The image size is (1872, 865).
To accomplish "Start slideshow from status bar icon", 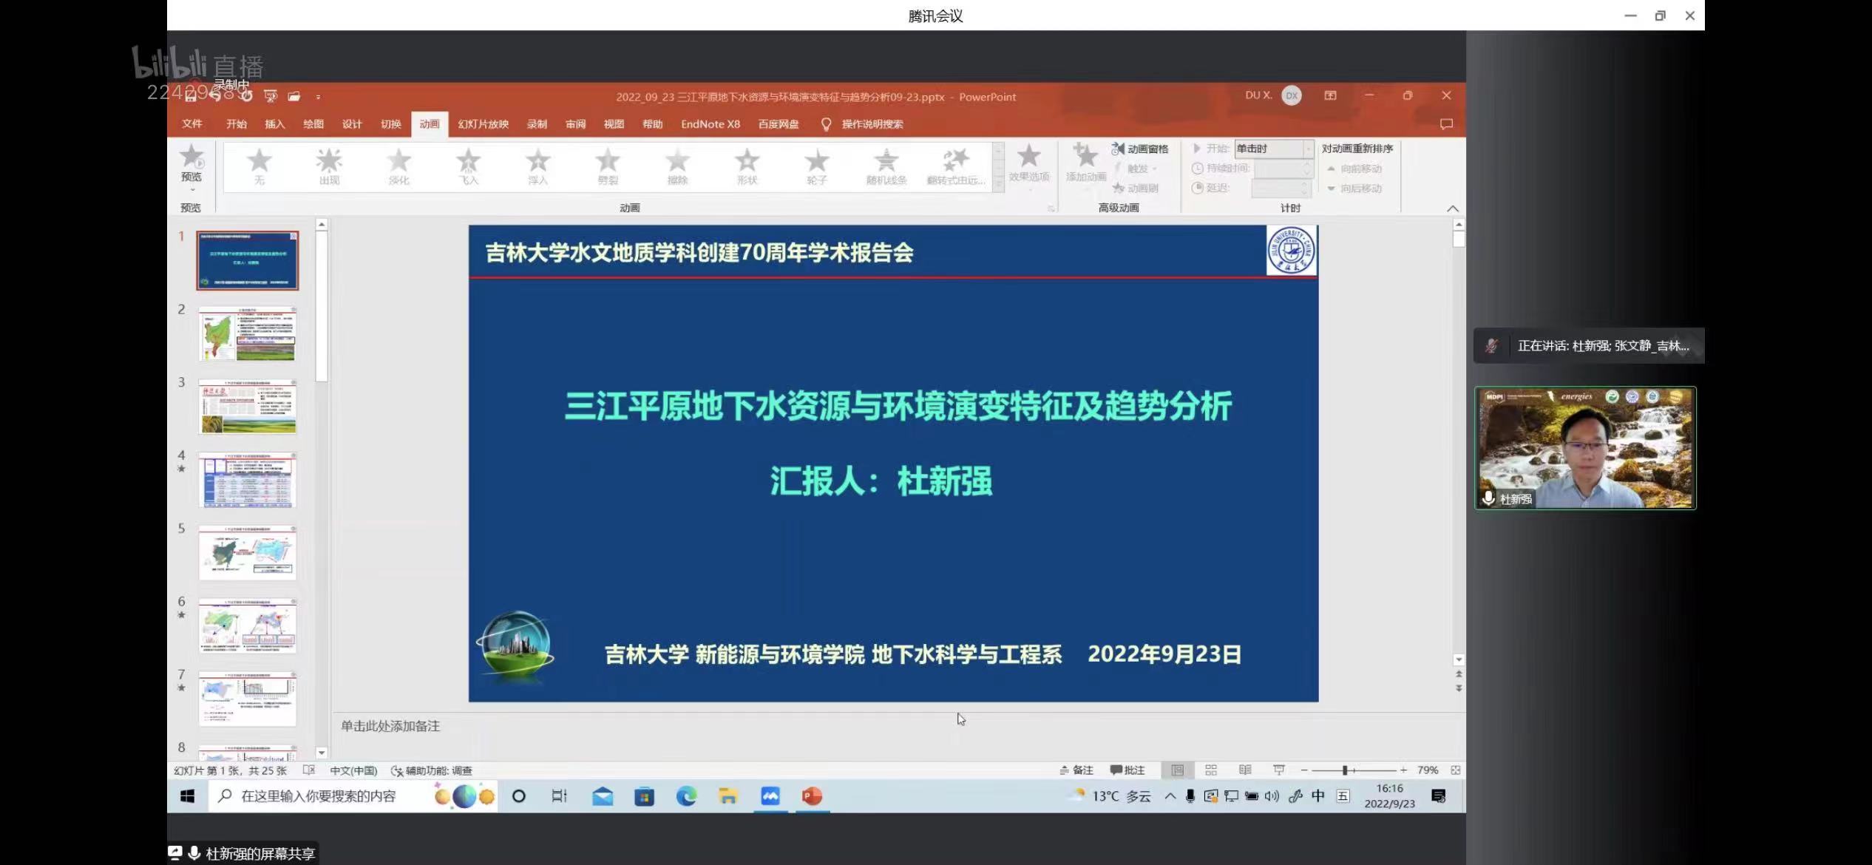I will 1279,770.
